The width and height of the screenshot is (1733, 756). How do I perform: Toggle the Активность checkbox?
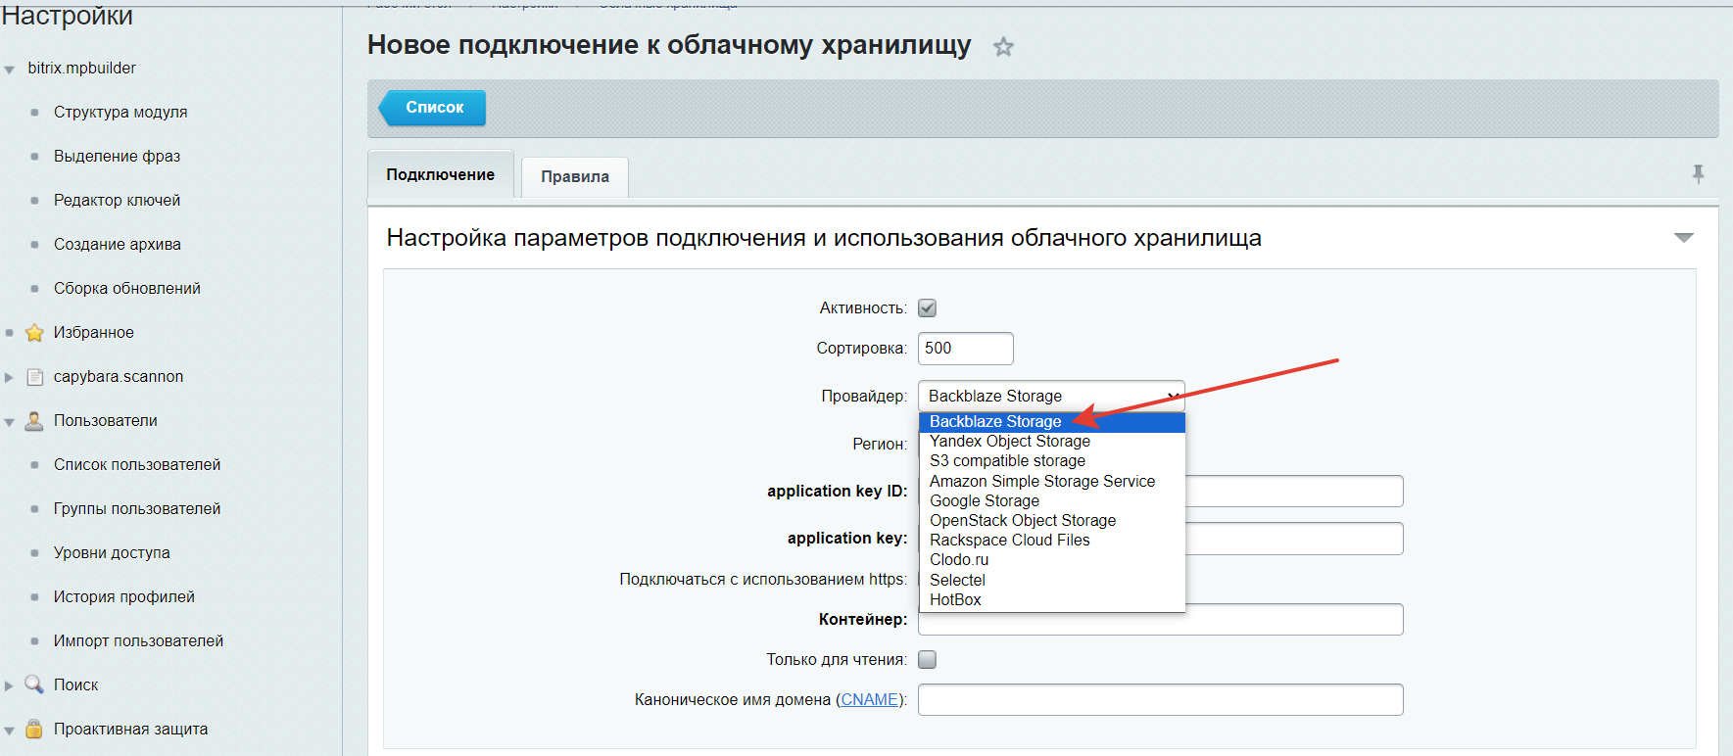pyautogui.click(x=927, y=308)
